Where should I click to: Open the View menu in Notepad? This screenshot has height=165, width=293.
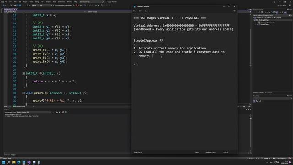click(x=146, y=11)
